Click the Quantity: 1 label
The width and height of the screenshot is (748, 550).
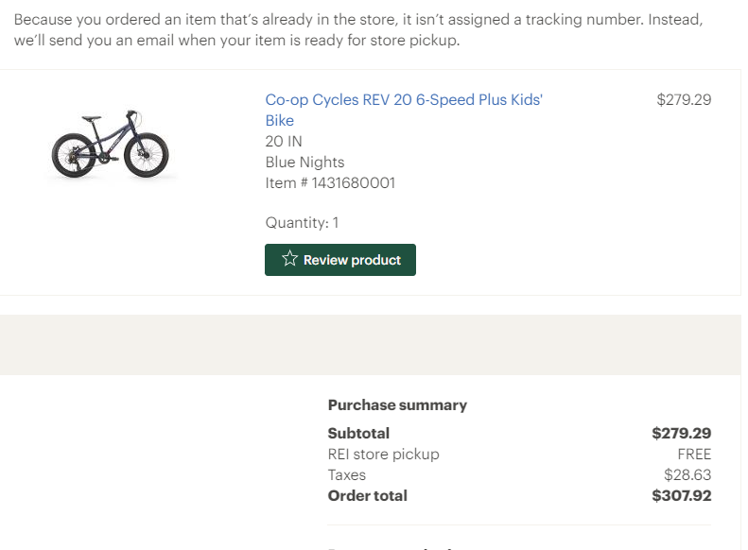pos(302,223)
